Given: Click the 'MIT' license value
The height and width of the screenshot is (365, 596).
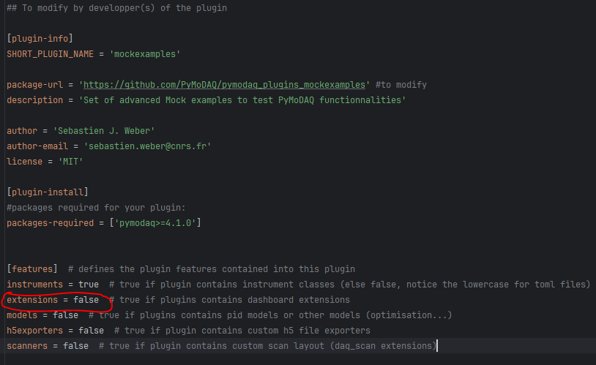Looking at the screenshot, I should click(71, 162).
